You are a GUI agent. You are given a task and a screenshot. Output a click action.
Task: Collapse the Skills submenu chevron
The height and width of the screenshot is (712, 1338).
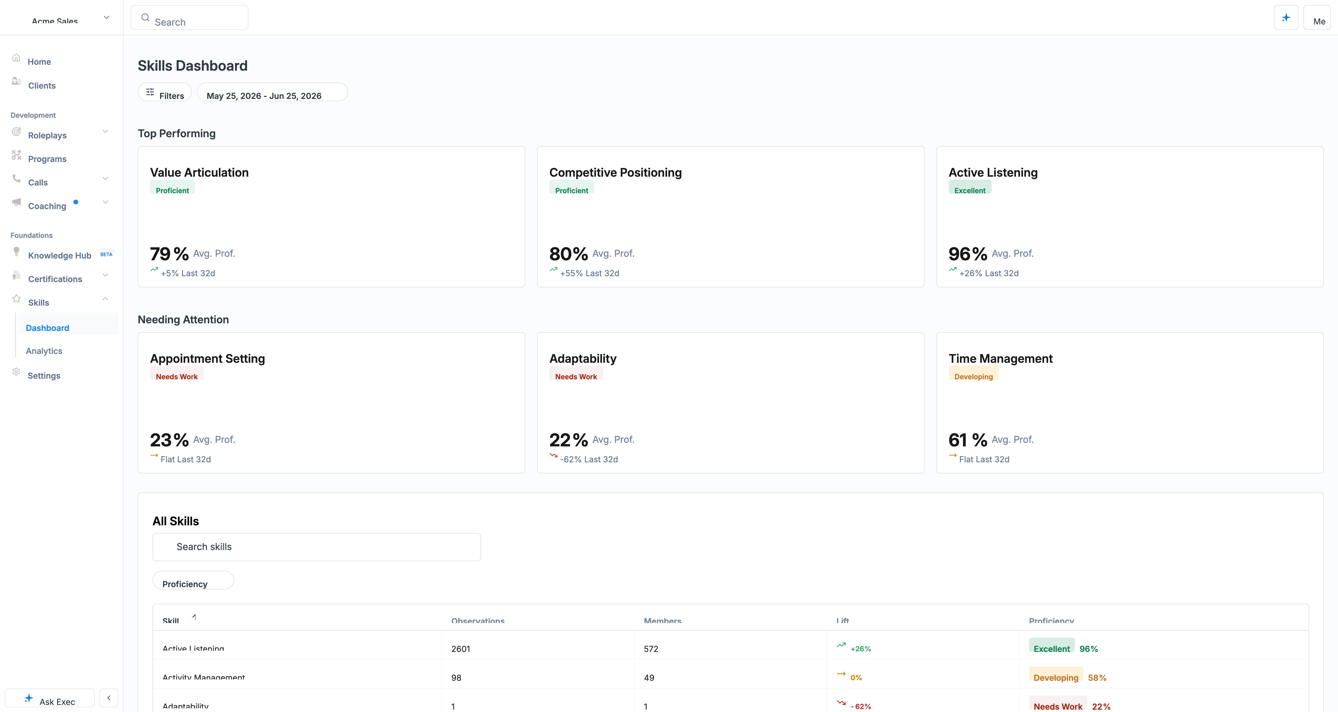pyautogui.click(x=105, y=298)
